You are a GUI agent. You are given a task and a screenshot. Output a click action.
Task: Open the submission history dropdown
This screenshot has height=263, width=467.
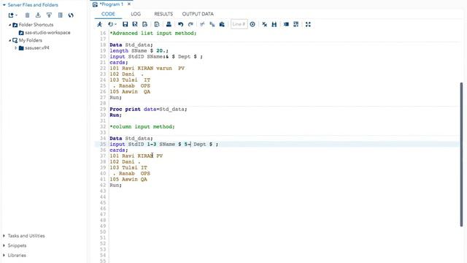point(112,24)
